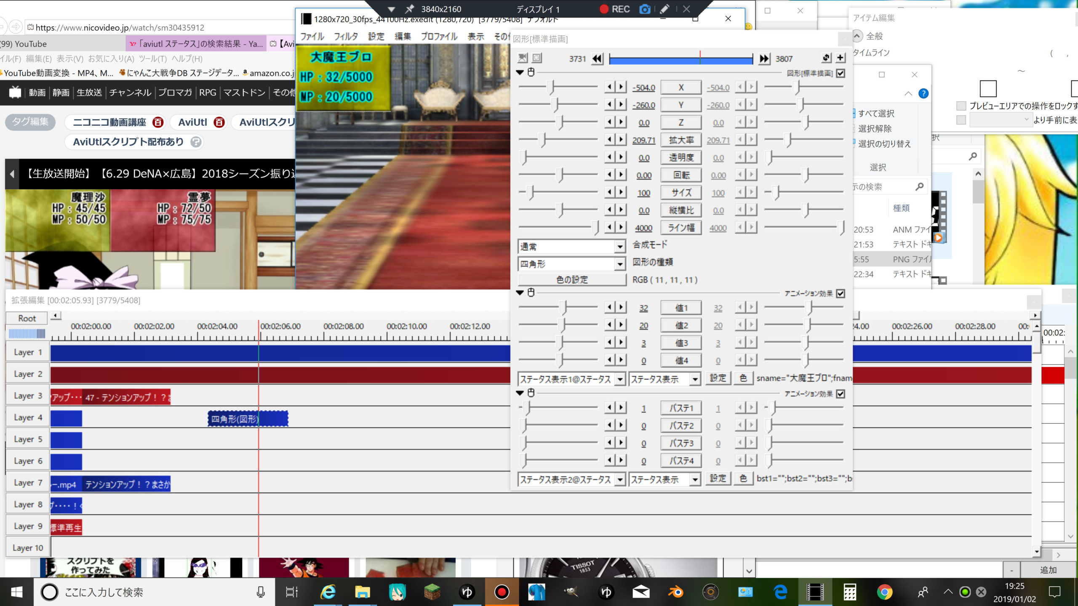Screen dimensions: 1078x606
Task: Click the pin icon in recorder bar
Action: coord(409,9)
